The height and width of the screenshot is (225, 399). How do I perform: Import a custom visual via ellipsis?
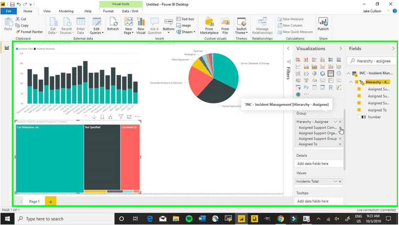click(306, 94)
